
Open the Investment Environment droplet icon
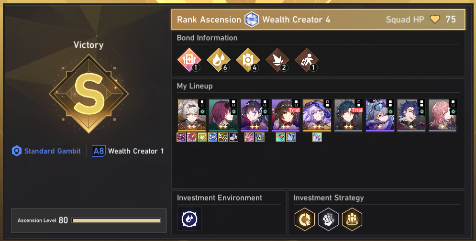189,219
